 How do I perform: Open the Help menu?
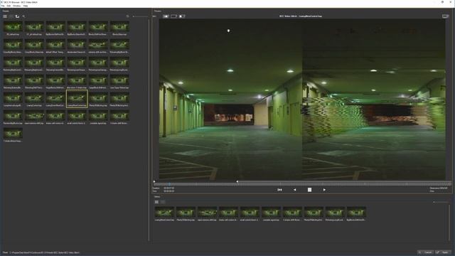point(26,6)
